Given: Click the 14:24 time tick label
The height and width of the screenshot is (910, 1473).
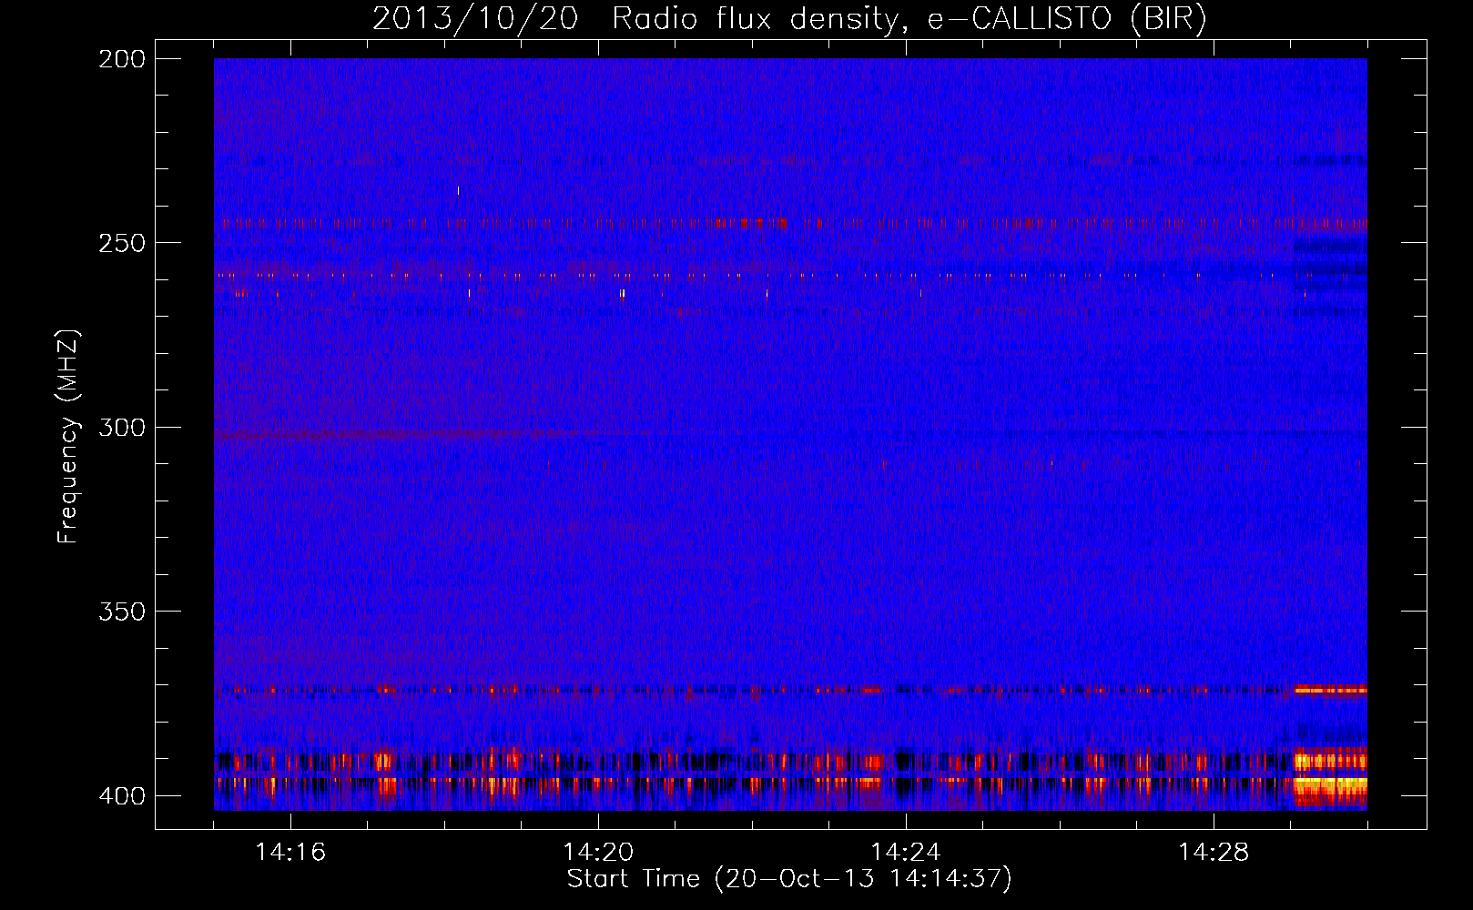Looking at the screenshot, I should tap(906, 853).
